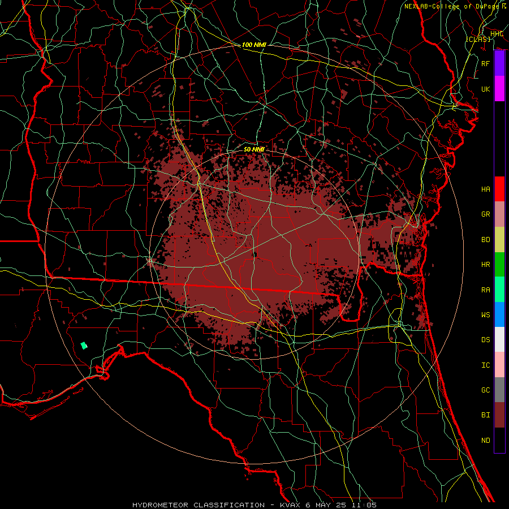Click the WS legend label
This screenshot has width=509, height=509.
click(486, 315)
